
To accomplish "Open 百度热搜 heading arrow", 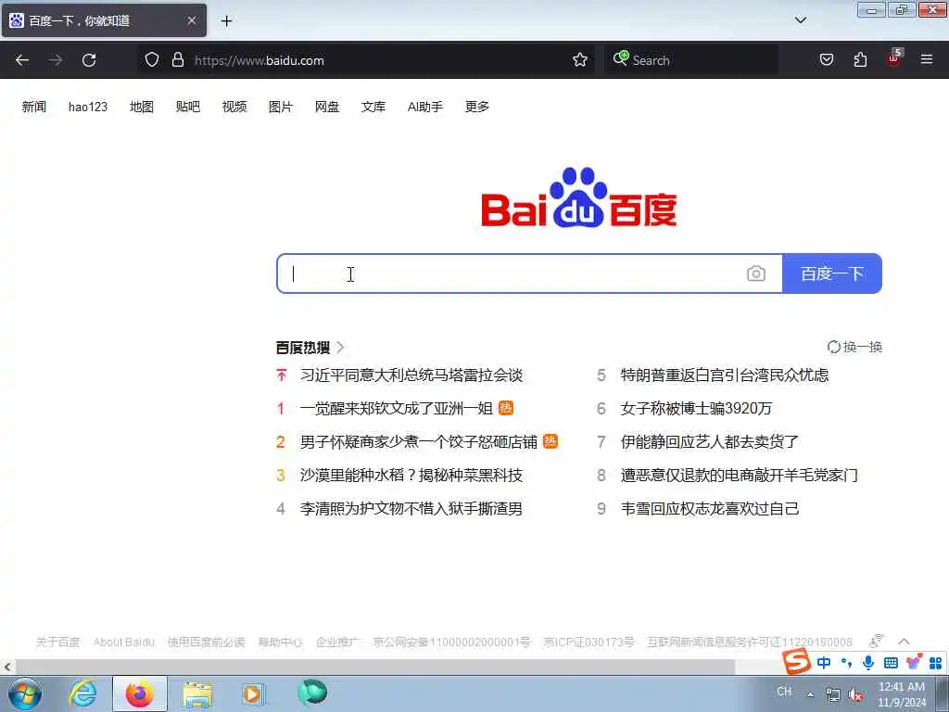I will 341,348.
